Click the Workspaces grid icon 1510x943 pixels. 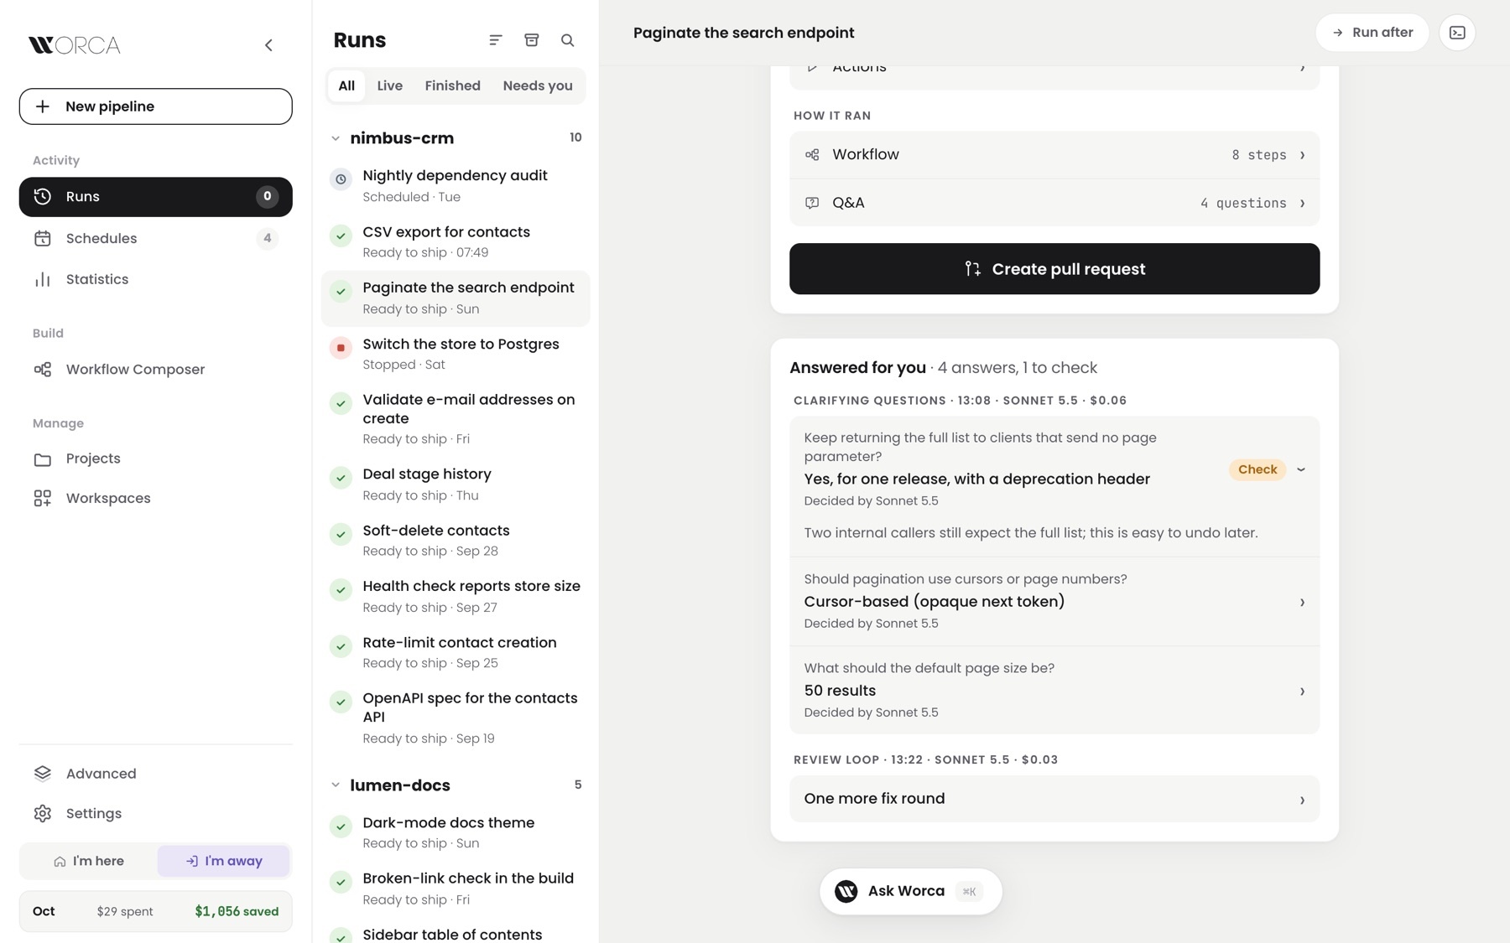click(43, 499)
